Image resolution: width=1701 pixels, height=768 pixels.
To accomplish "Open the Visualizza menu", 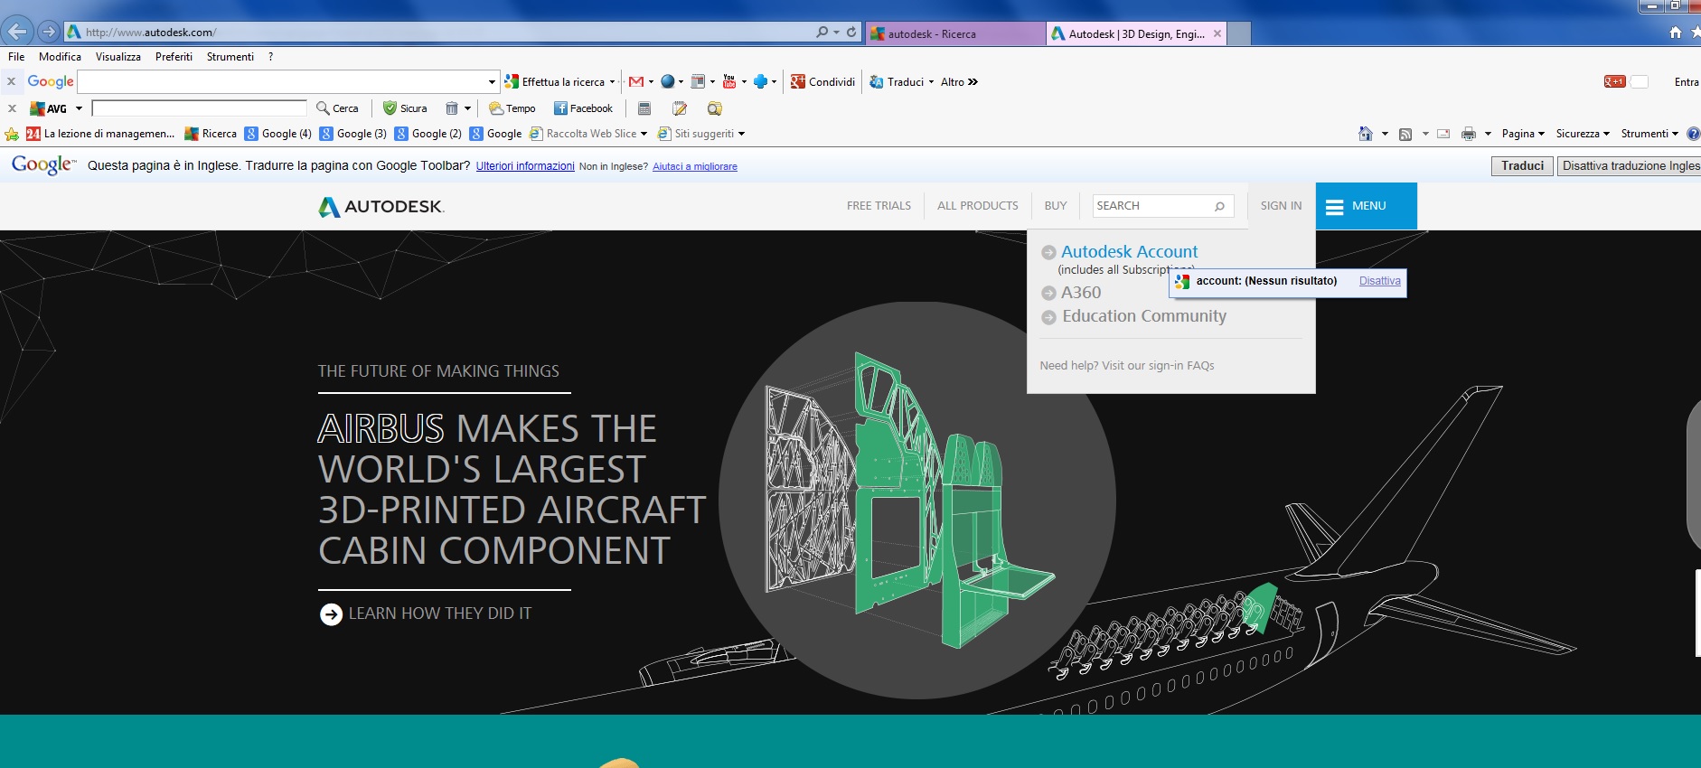I will click(x=118, y=57).
